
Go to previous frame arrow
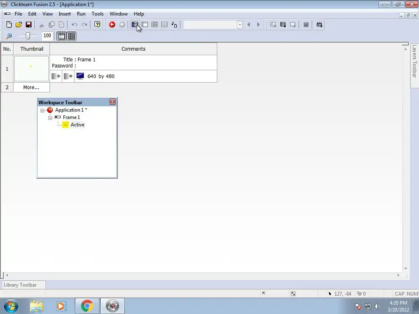click(x=248, y=25)
